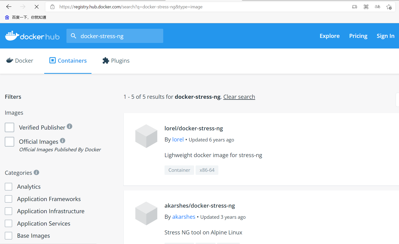Open the akarshes/docker-stress-ng cube thumbnail
This screenshot has height=244, width=399.
pyautogui.click(x=146, y=213)
